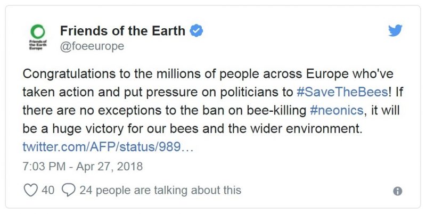
Task: Open the Friends of the Earth Europe avatar
Action: coord(38,37)
